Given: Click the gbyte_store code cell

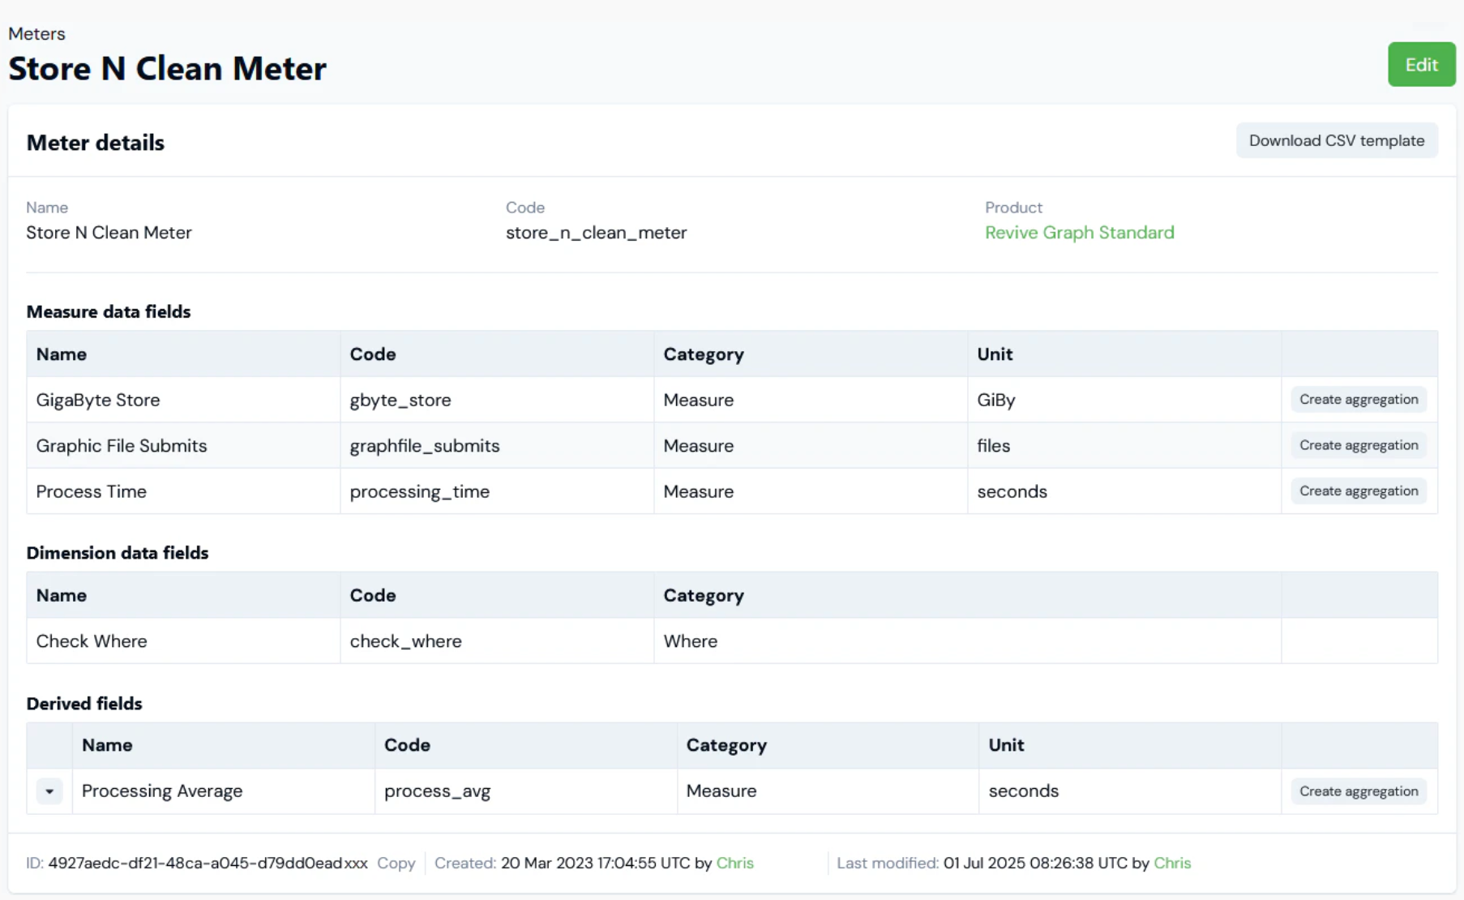Looking at the screenshot, I should pos(400,401).
